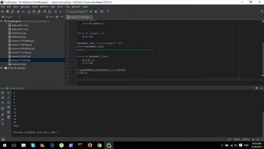Open the Code menu
This screenshot has height=149, width=264.
[x=35, y=7]
